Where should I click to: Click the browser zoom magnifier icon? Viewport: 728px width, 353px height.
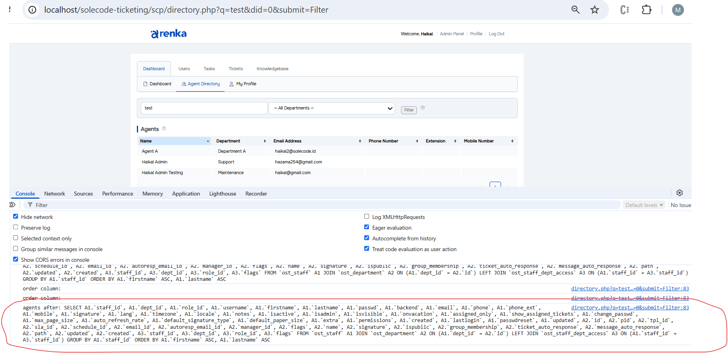pyautogui.click(x=575, y=10)
